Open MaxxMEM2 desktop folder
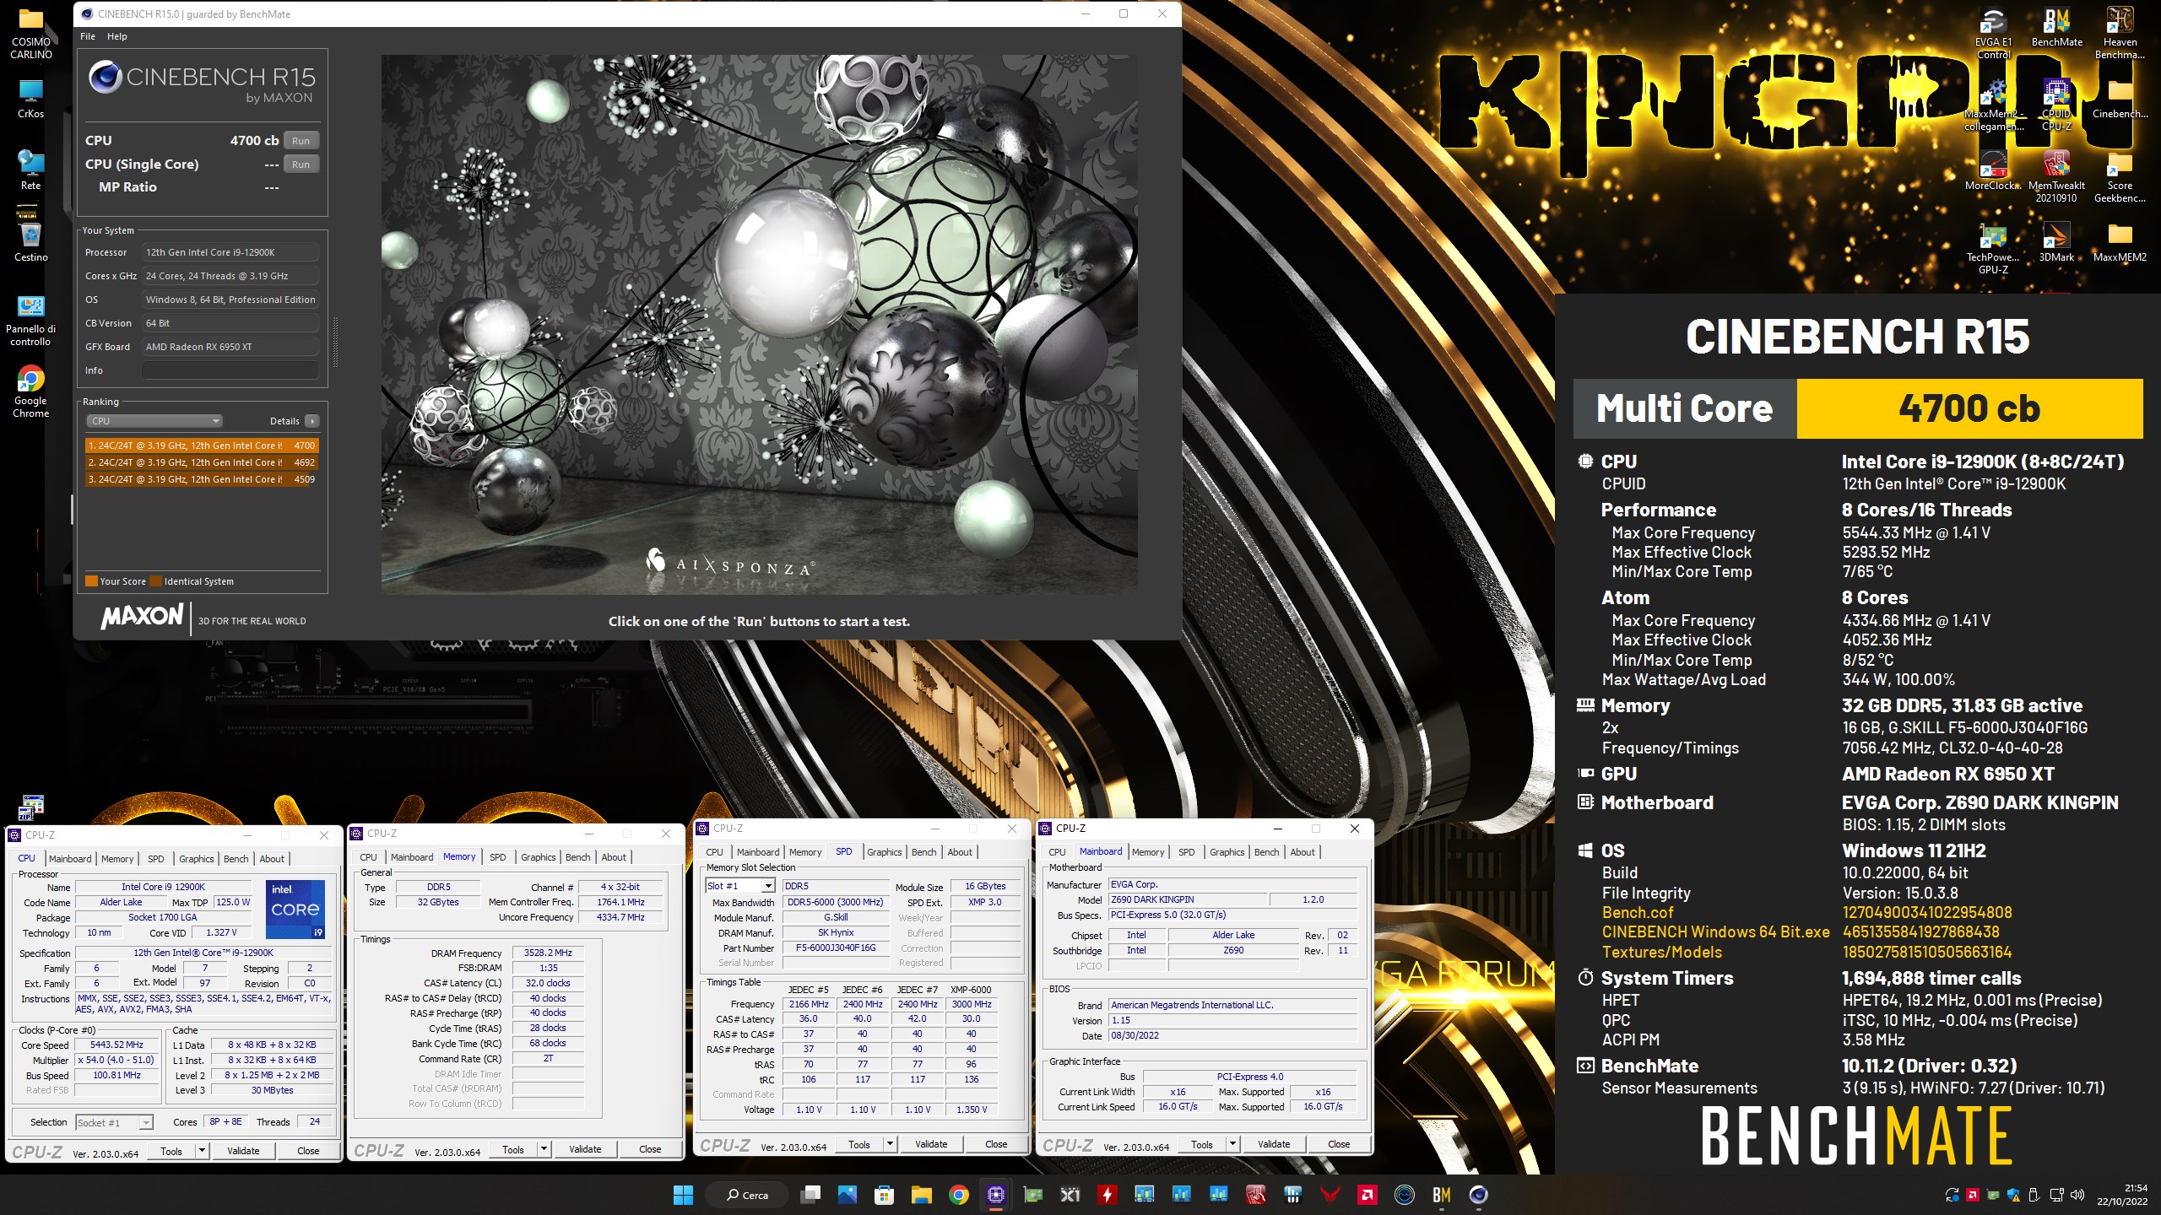The image size is (2161, 1215). pyautogui.click(x=2120, y=243)
